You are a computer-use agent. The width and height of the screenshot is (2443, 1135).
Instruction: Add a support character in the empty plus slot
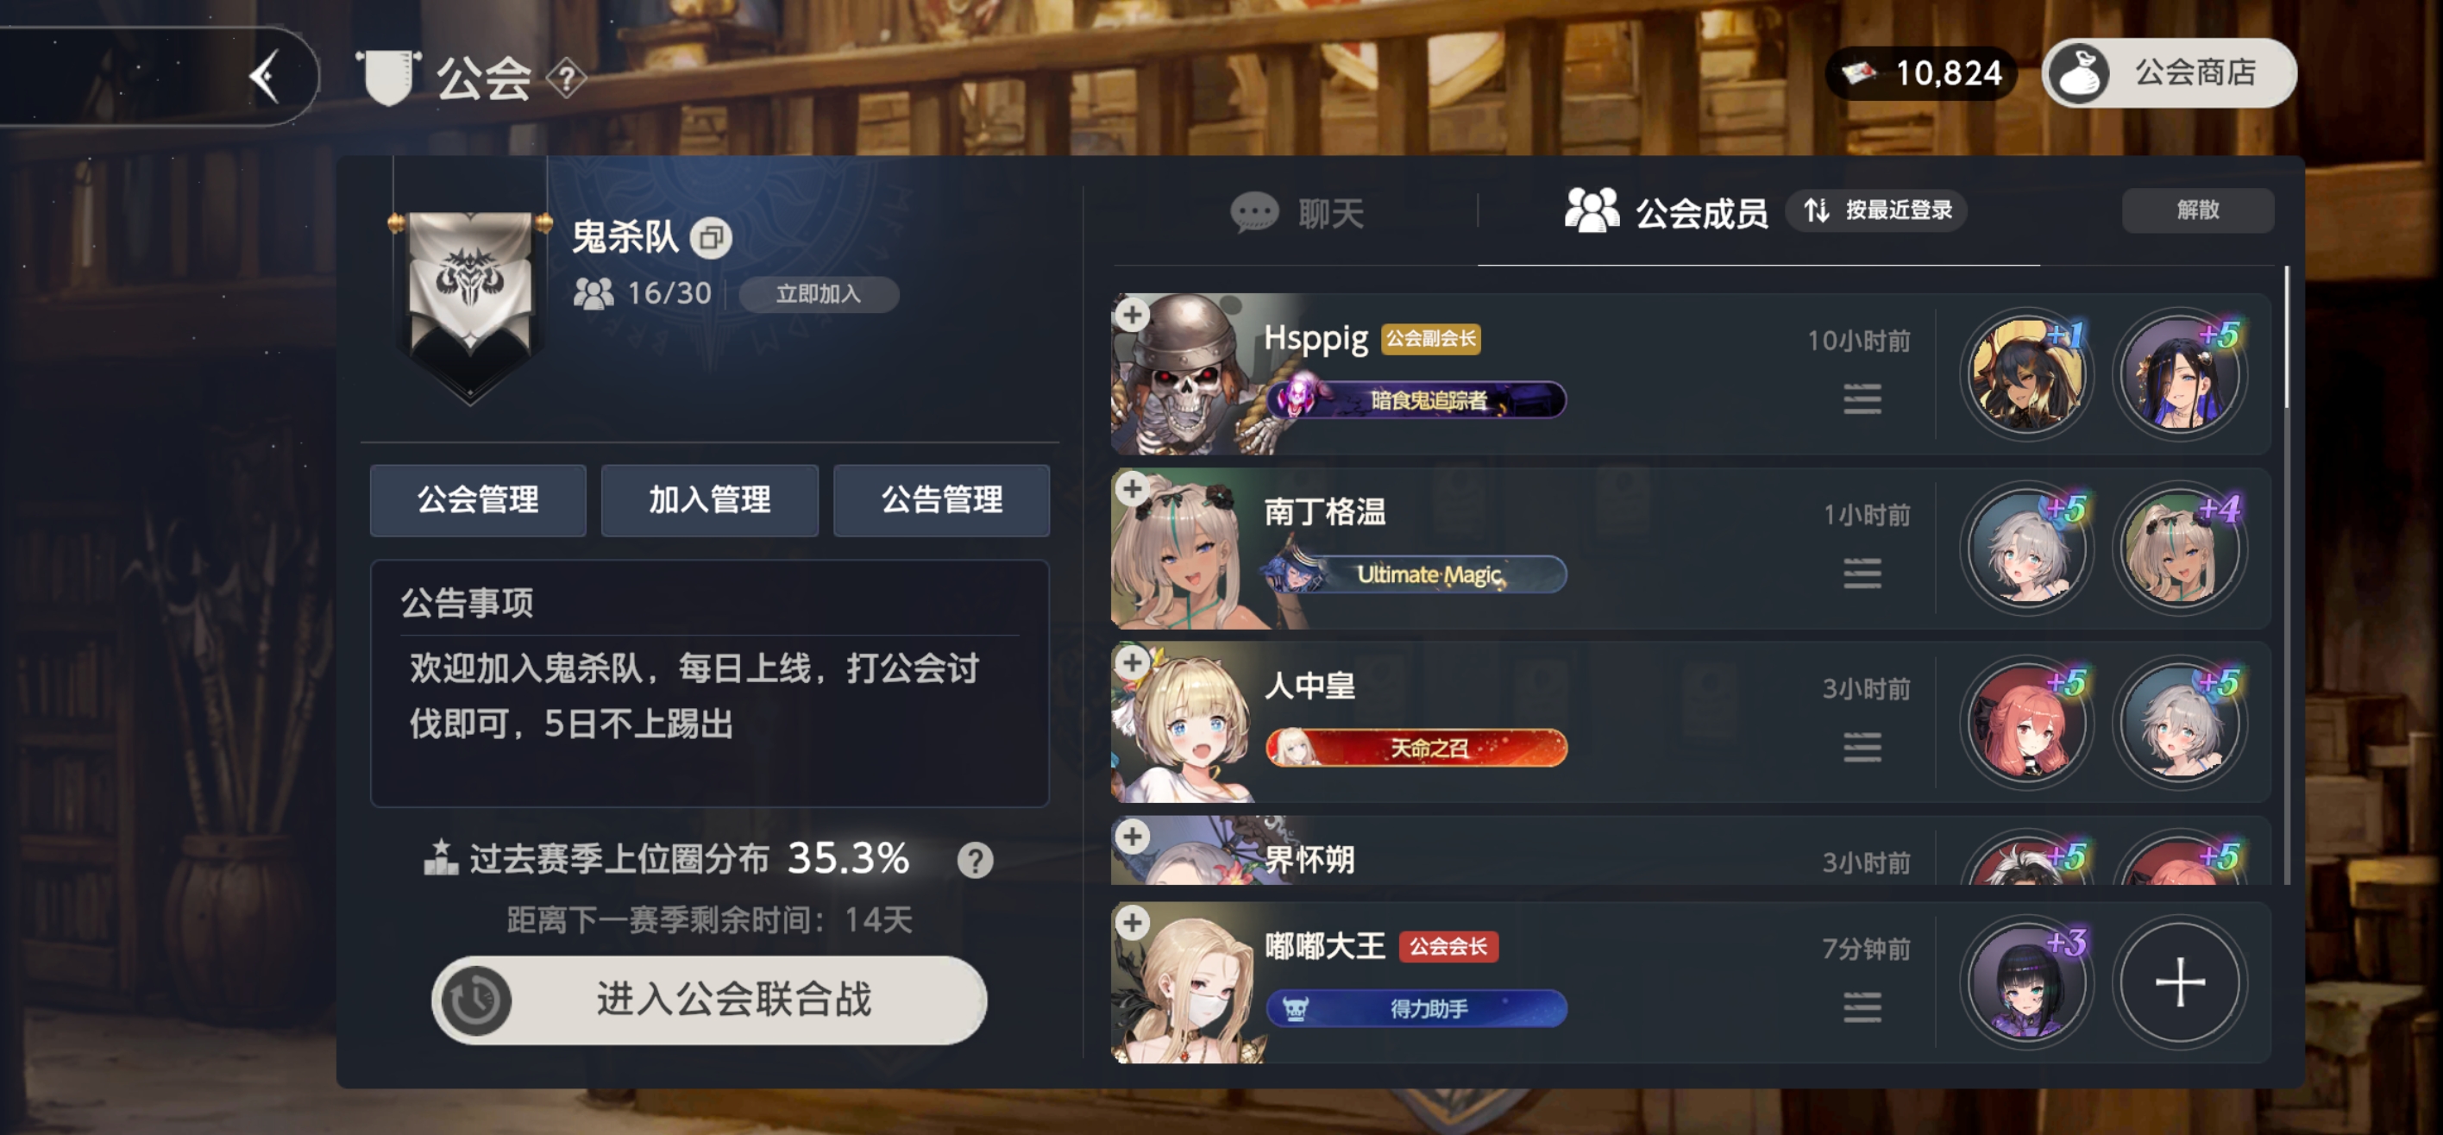tap(2179, 982)
